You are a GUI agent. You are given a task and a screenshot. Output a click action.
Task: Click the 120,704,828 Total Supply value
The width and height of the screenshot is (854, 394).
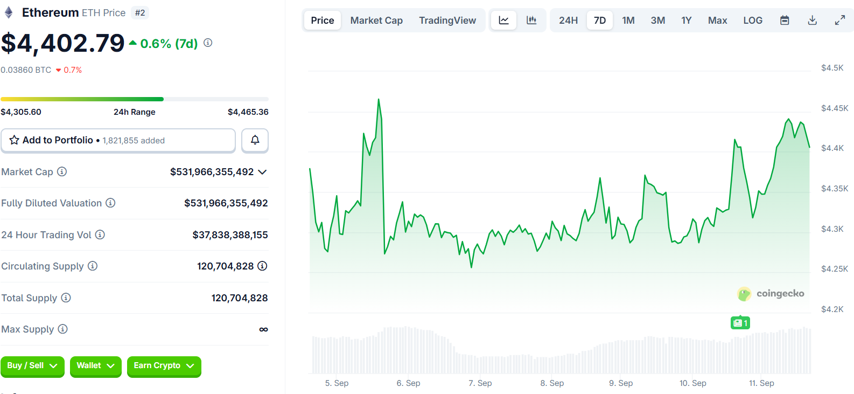click(240, 298)
